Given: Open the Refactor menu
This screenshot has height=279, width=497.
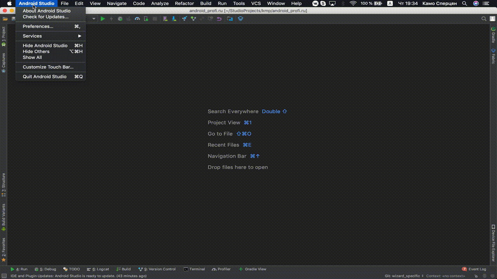Looking at the screenshot, I should click(184, 3).
